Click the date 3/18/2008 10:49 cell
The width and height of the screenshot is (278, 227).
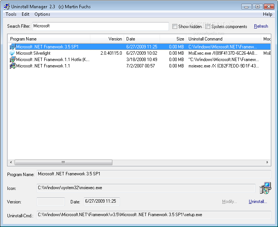(142, 59)
